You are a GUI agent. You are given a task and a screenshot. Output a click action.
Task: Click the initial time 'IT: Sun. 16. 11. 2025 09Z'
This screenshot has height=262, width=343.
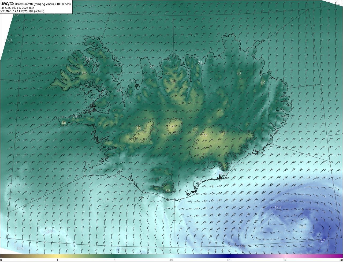pyautogui.click(x=17, y=8)
